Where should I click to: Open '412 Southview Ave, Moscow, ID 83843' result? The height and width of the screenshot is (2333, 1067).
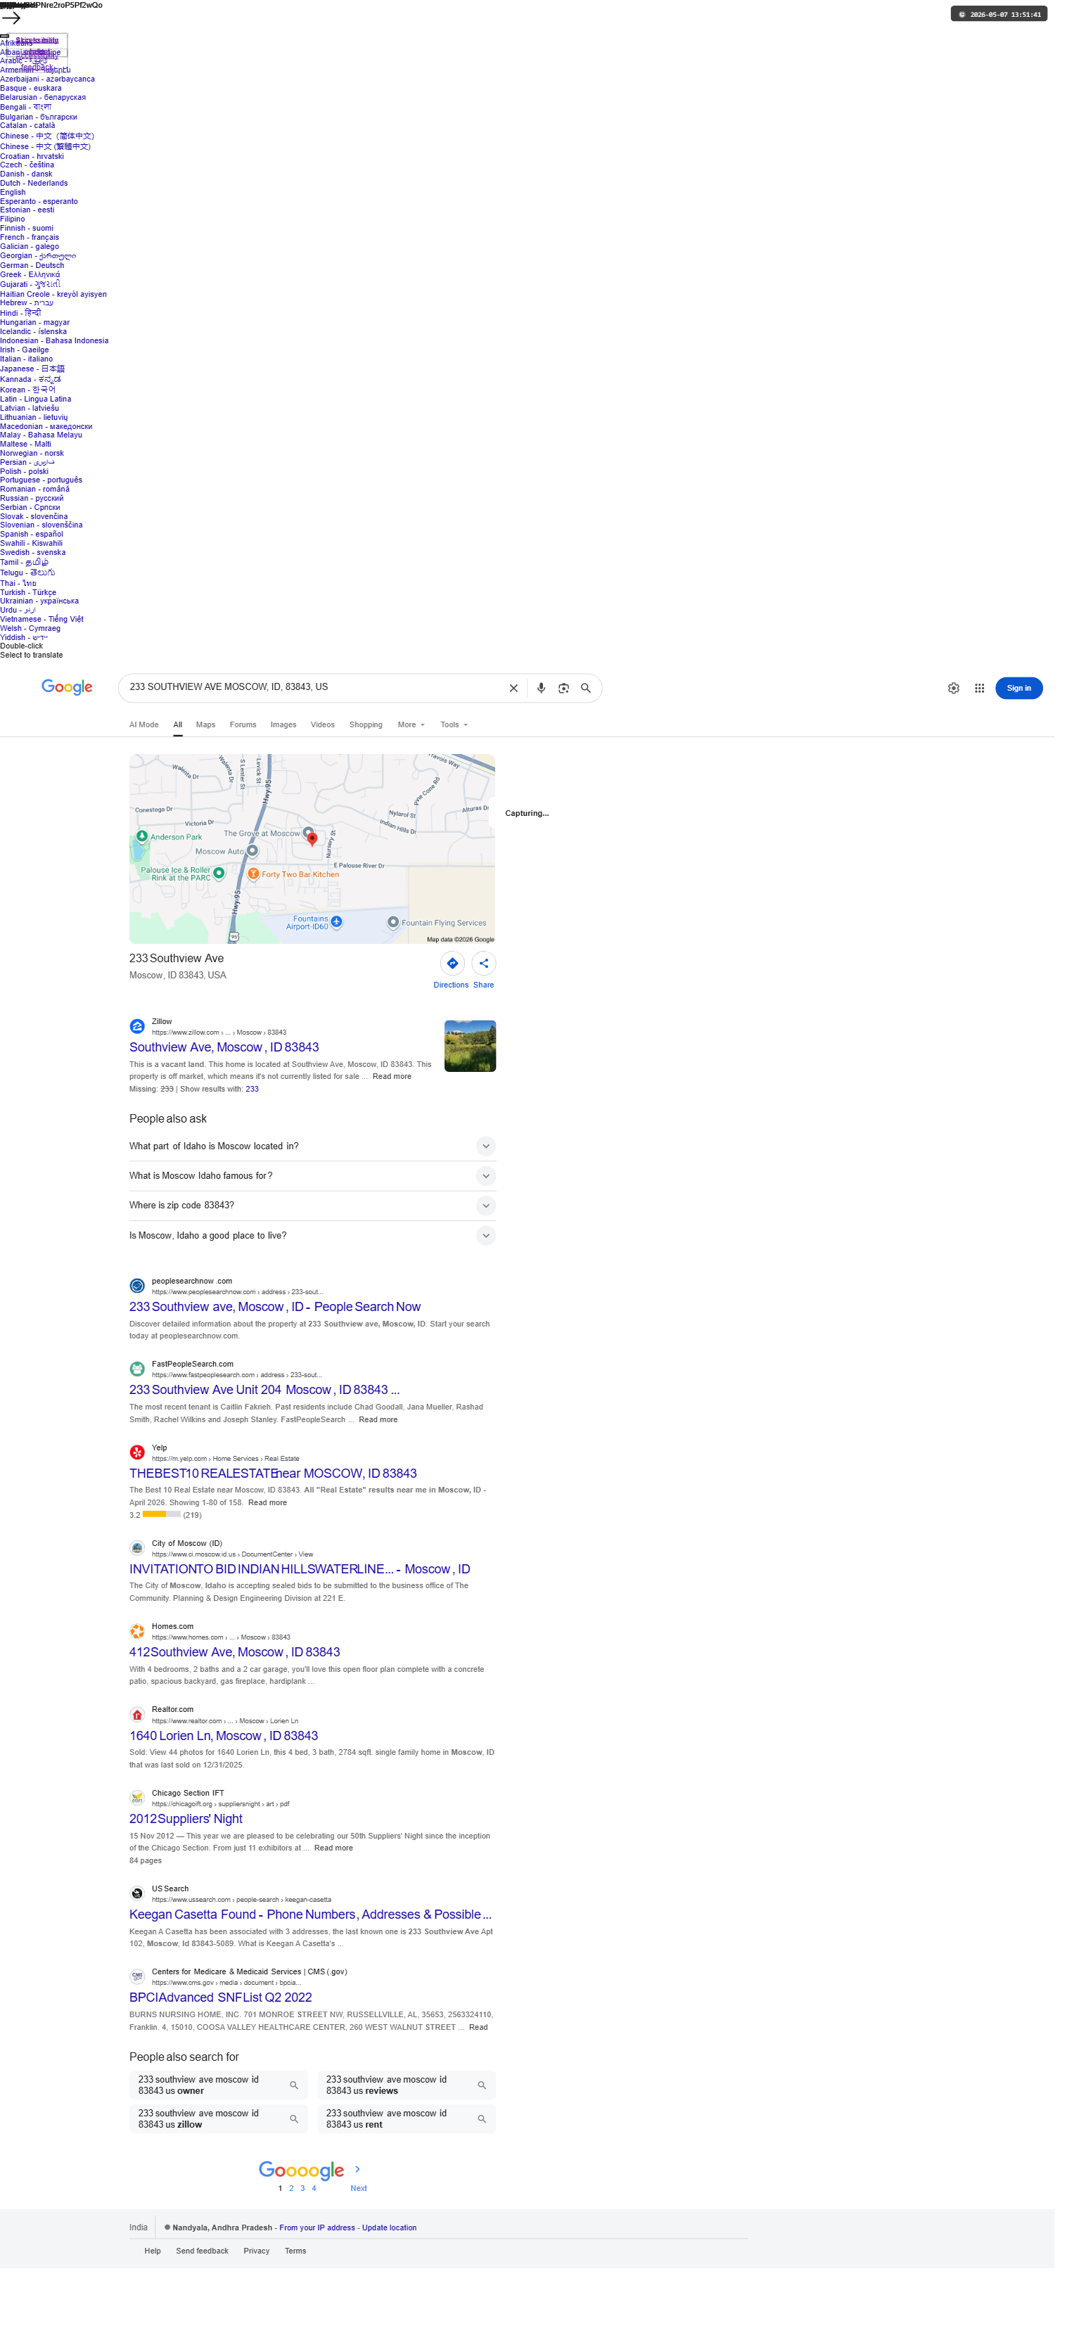(x=235, y=1653)
